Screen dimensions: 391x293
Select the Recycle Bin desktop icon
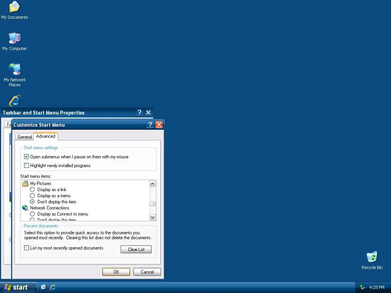click(372, 260)
